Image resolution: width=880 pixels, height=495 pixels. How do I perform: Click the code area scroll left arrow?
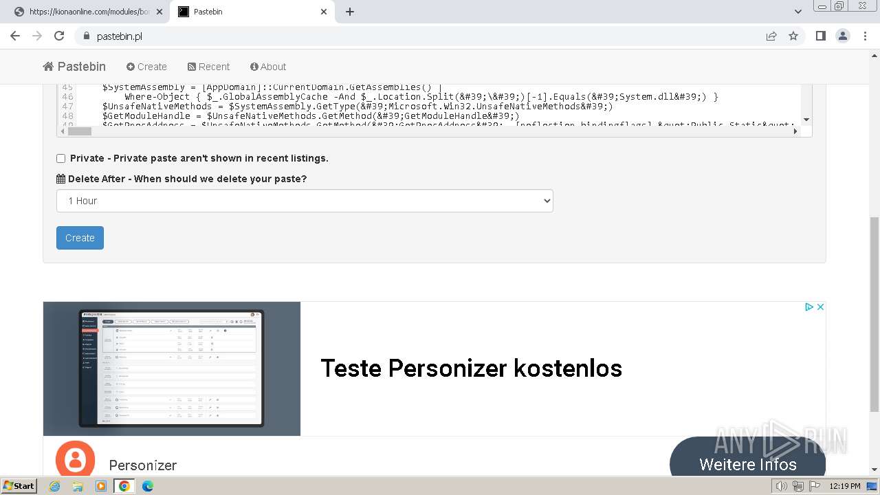coord(62,131)
